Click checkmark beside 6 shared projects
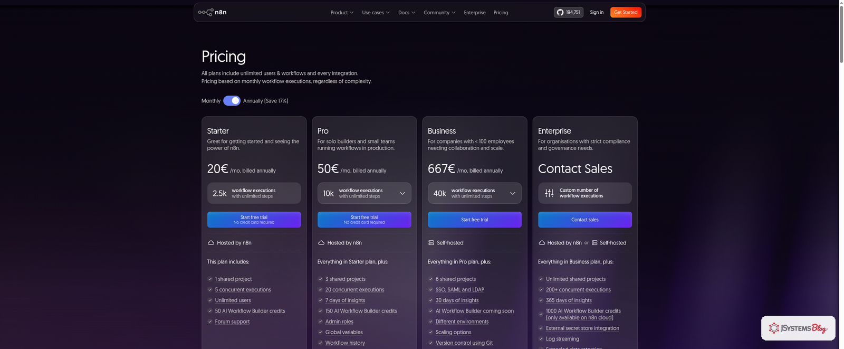 click(430, 279)
